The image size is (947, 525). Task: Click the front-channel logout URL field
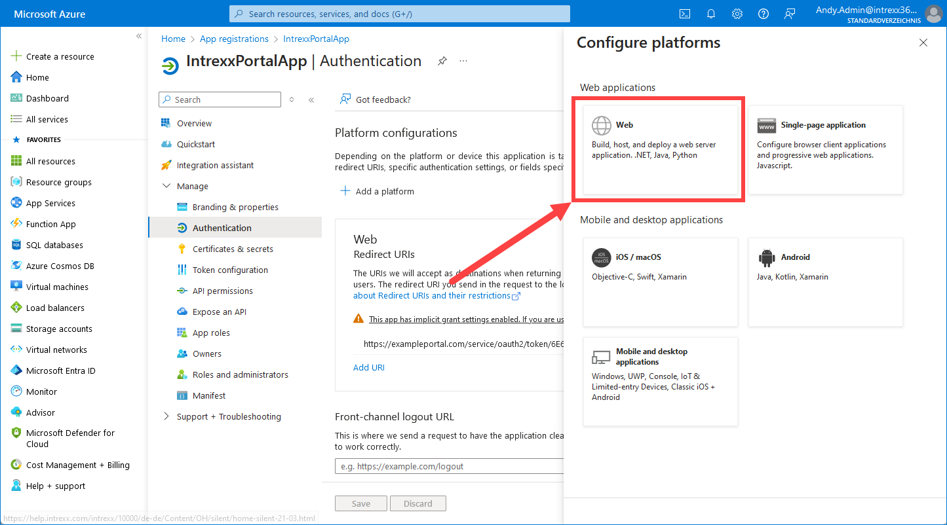tap(450, 466)
